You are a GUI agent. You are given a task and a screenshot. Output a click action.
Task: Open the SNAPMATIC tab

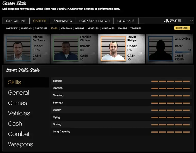tap(63, 21)
